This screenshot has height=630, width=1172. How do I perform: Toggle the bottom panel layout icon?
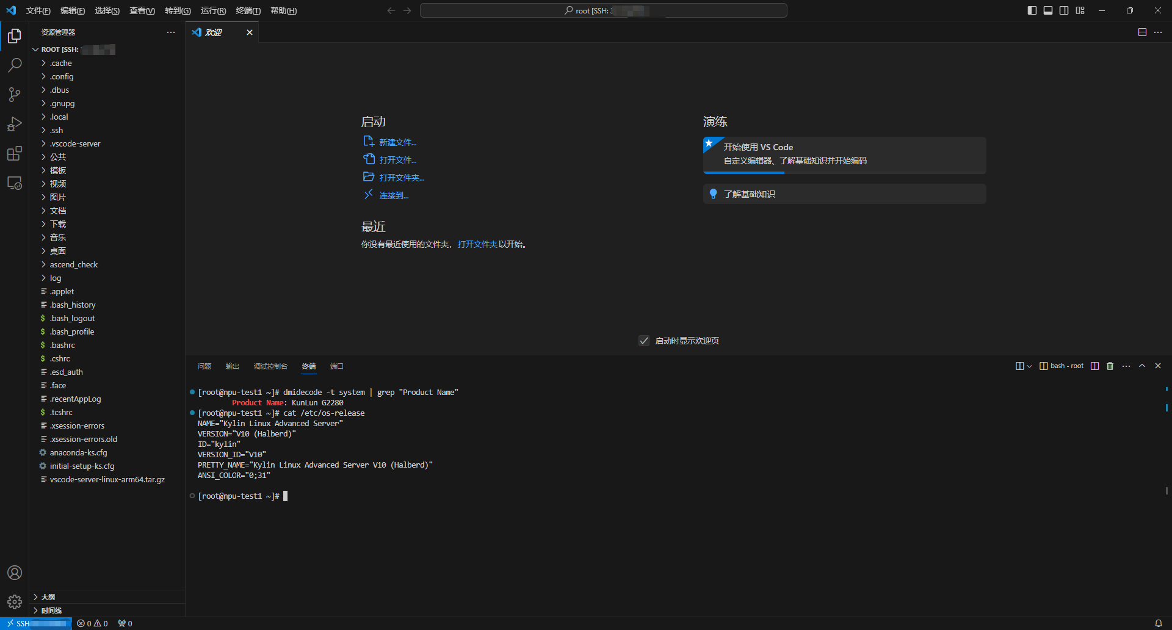click(1048, 10)
